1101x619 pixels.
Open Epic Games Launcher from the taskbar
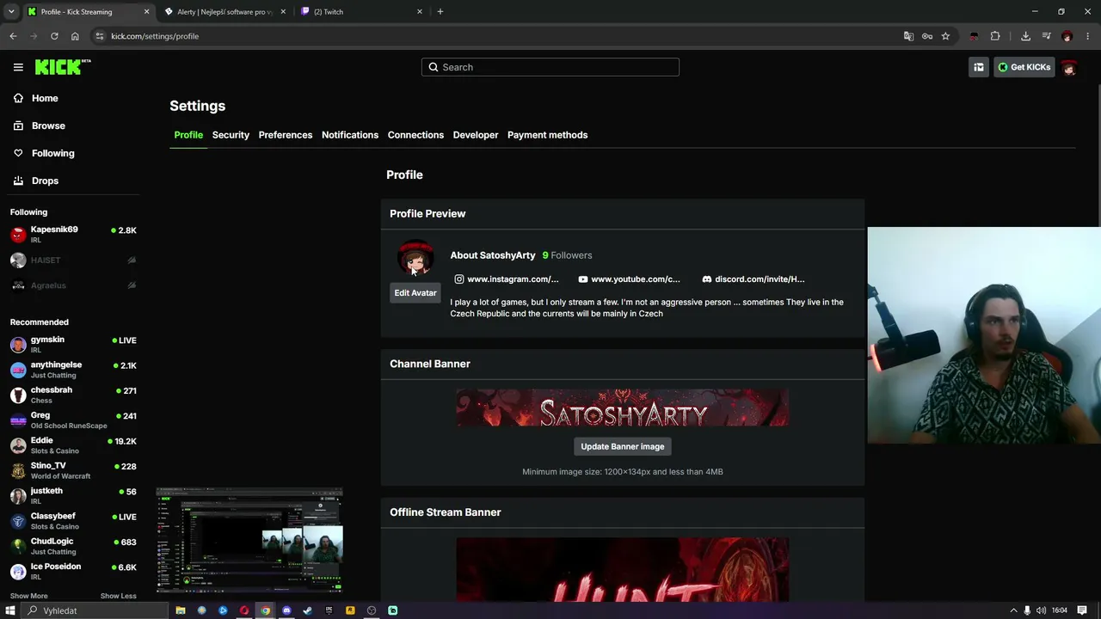coord(329,610)
